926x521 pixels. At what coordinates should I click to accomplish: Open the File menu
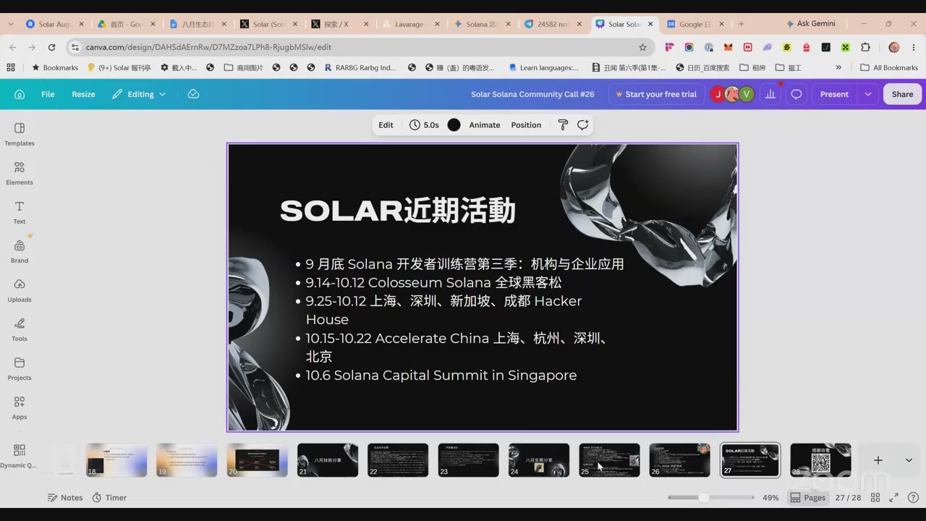pyautogui.click(x=48, y=94)
